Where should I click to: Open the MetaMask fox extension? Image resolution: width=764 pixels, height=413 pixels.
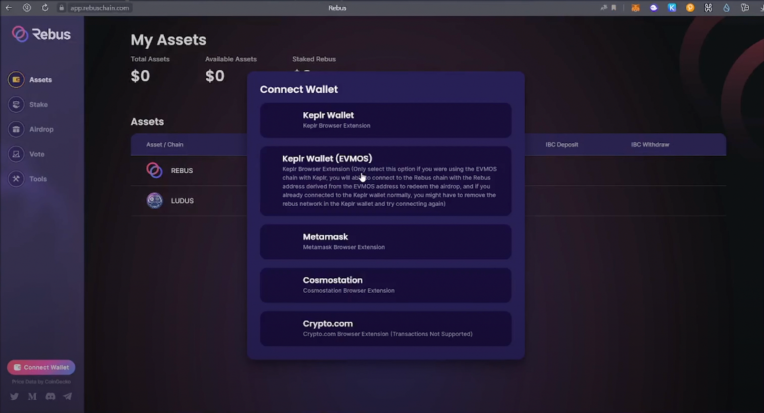(636, 8)
